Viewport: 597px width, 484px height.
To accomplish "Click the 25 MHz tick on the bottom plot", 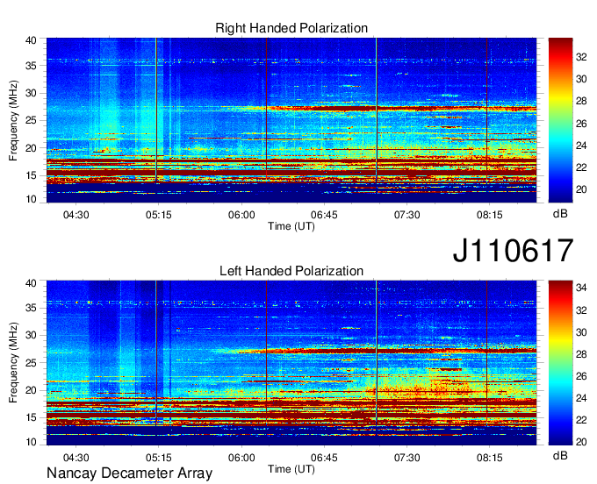I will [31, 363].
